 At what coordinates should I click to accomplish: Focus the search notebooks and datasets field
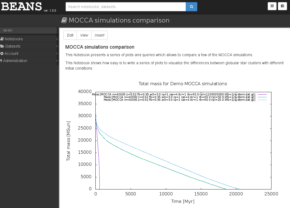pos(126,7)
